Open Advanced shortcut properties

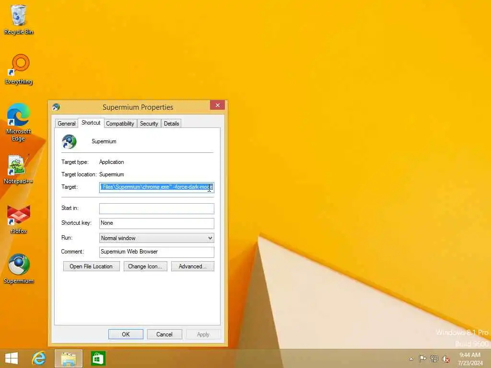(193, 266)
